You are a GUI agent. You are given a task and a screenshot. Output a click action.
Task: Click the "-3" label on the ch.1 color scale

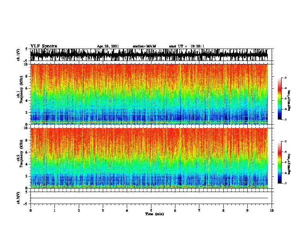coord(285,78)
